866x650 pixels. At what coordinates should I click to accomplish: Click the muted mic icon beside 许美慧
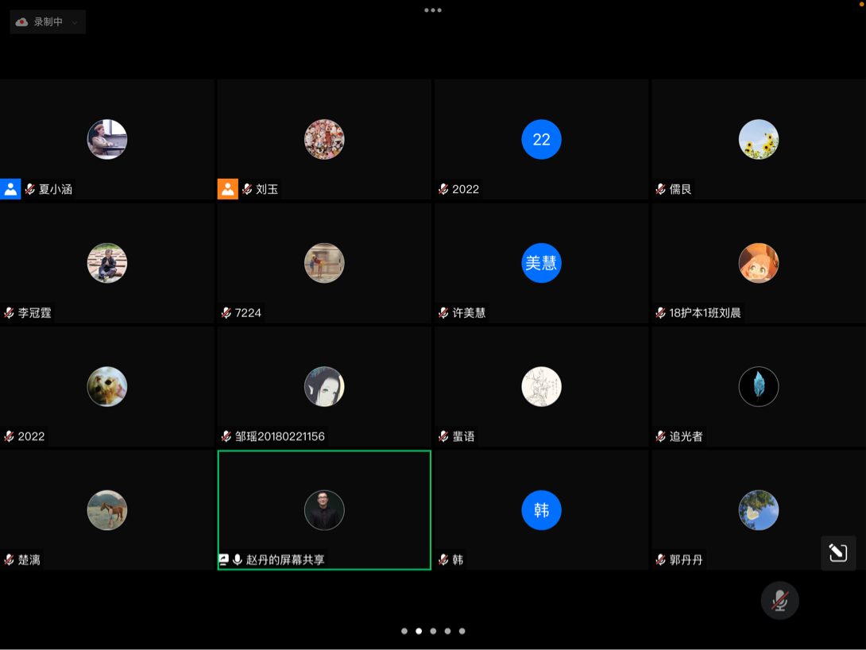pos(443,313)
